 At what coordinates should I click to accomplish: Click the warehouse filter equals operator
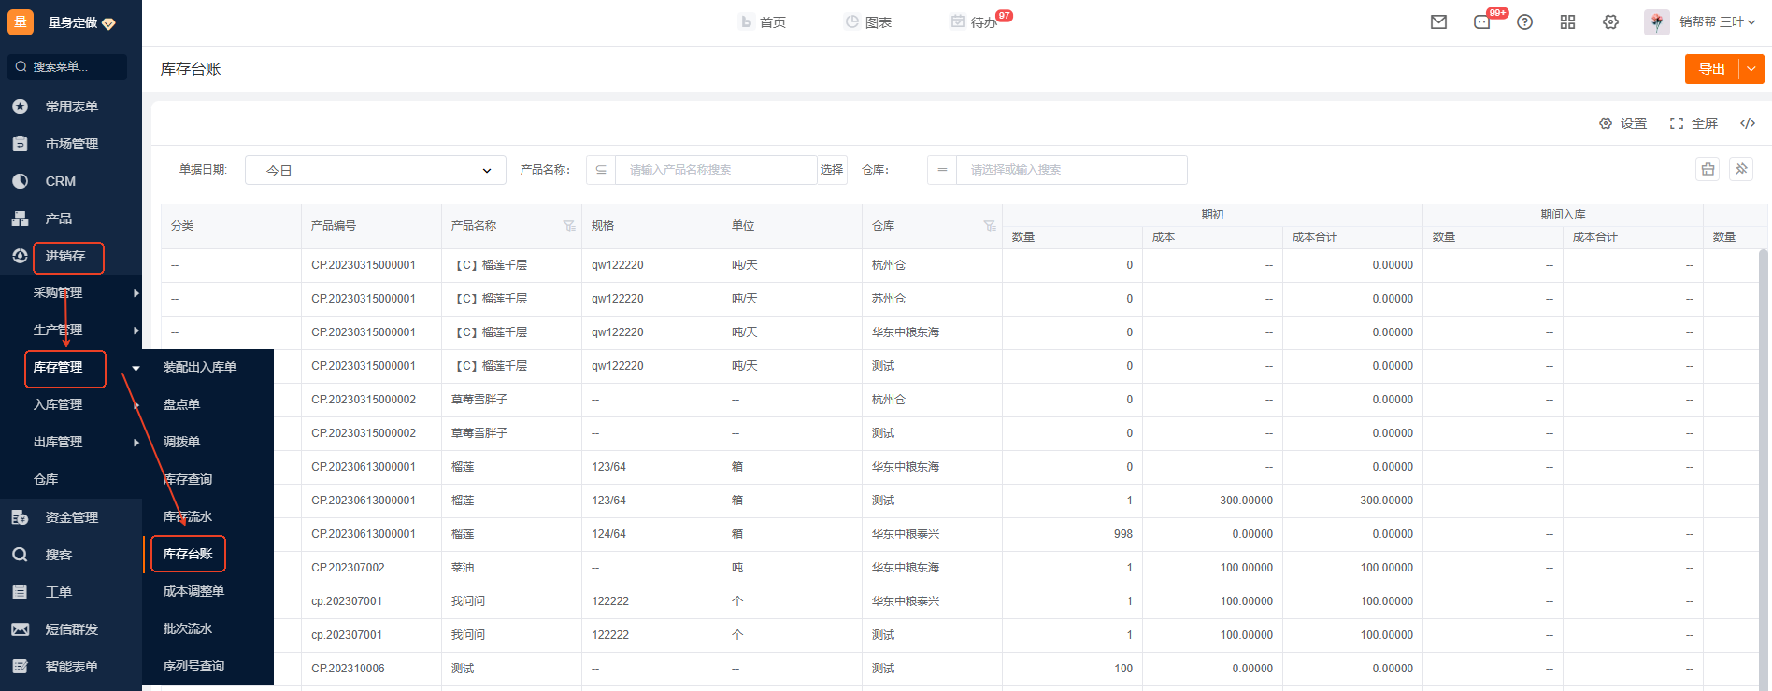[942, 170]
